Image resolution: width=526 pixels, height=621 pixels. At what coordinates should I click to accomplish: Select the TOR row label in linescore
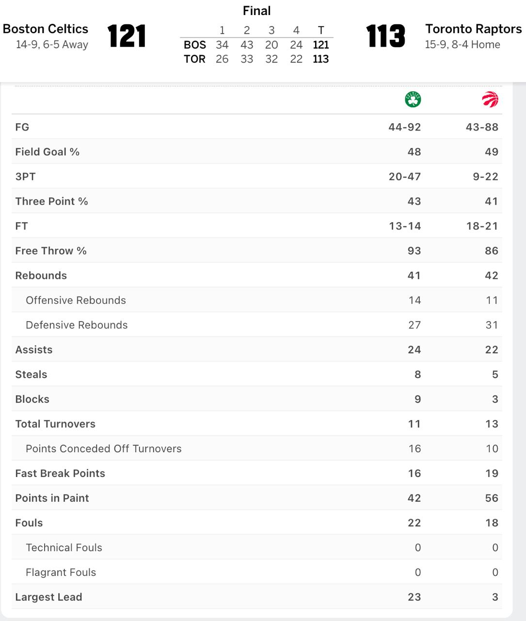[x=195, y=59]
